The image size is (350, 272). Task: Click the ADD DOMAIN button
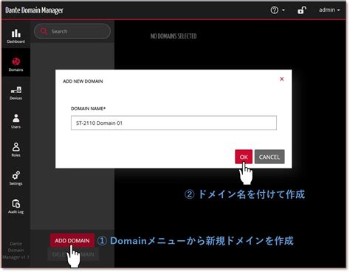tap(72, 240)
